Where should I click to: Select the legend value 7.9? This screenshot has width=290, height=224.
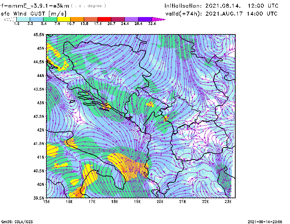[57, 24]
